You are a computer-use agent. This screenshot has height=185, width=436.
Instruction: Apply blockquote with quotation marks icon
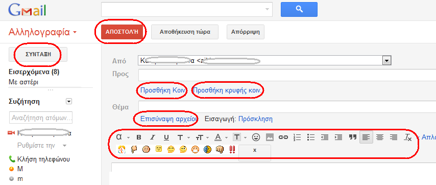[353, 137]
